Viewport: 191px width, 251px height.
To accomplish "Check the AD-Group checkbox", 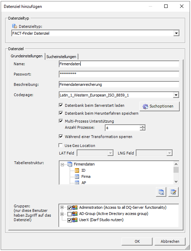I will (69, 214).
